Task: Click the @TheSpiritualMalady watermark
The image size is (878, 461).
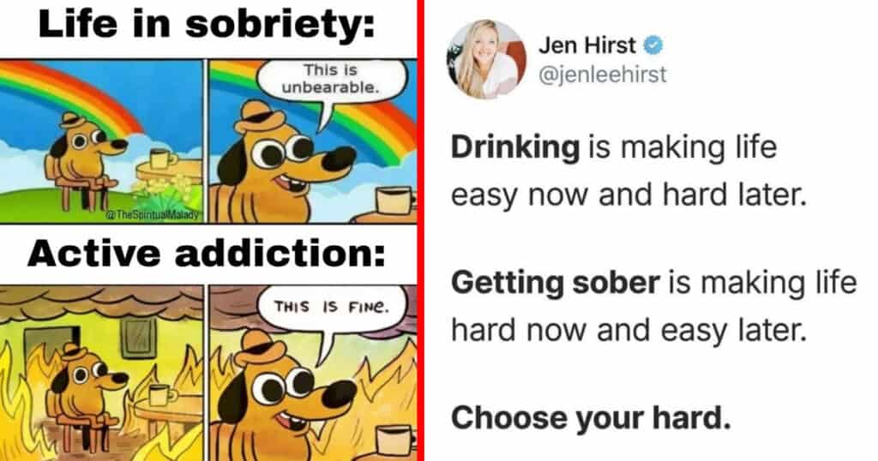Action: (156, 216)
